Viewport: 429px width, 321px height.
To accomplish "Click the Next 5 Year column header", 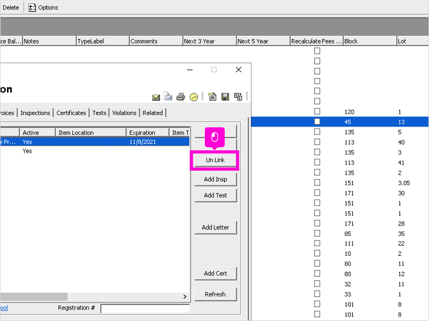I will click(263, 42).
